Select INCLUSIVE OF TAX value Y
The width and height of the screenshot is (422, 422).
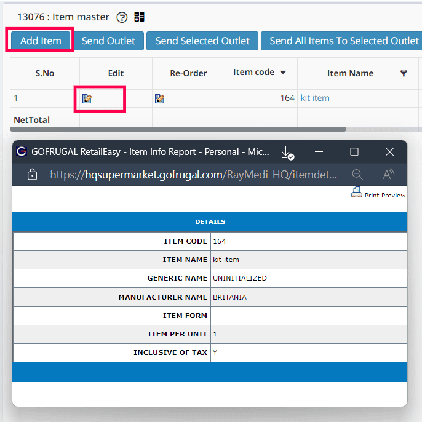(215, 352)
